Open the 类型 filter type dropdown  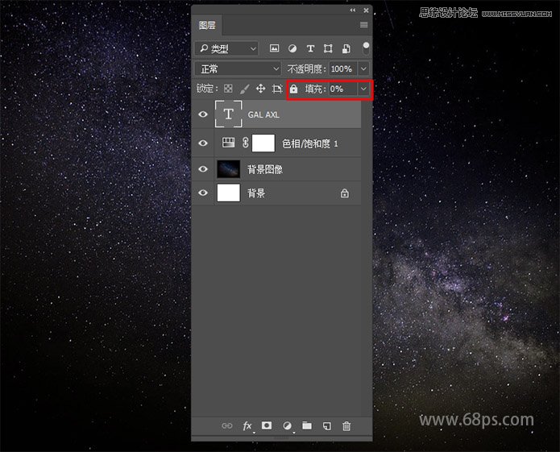click(x=226, y=48)
